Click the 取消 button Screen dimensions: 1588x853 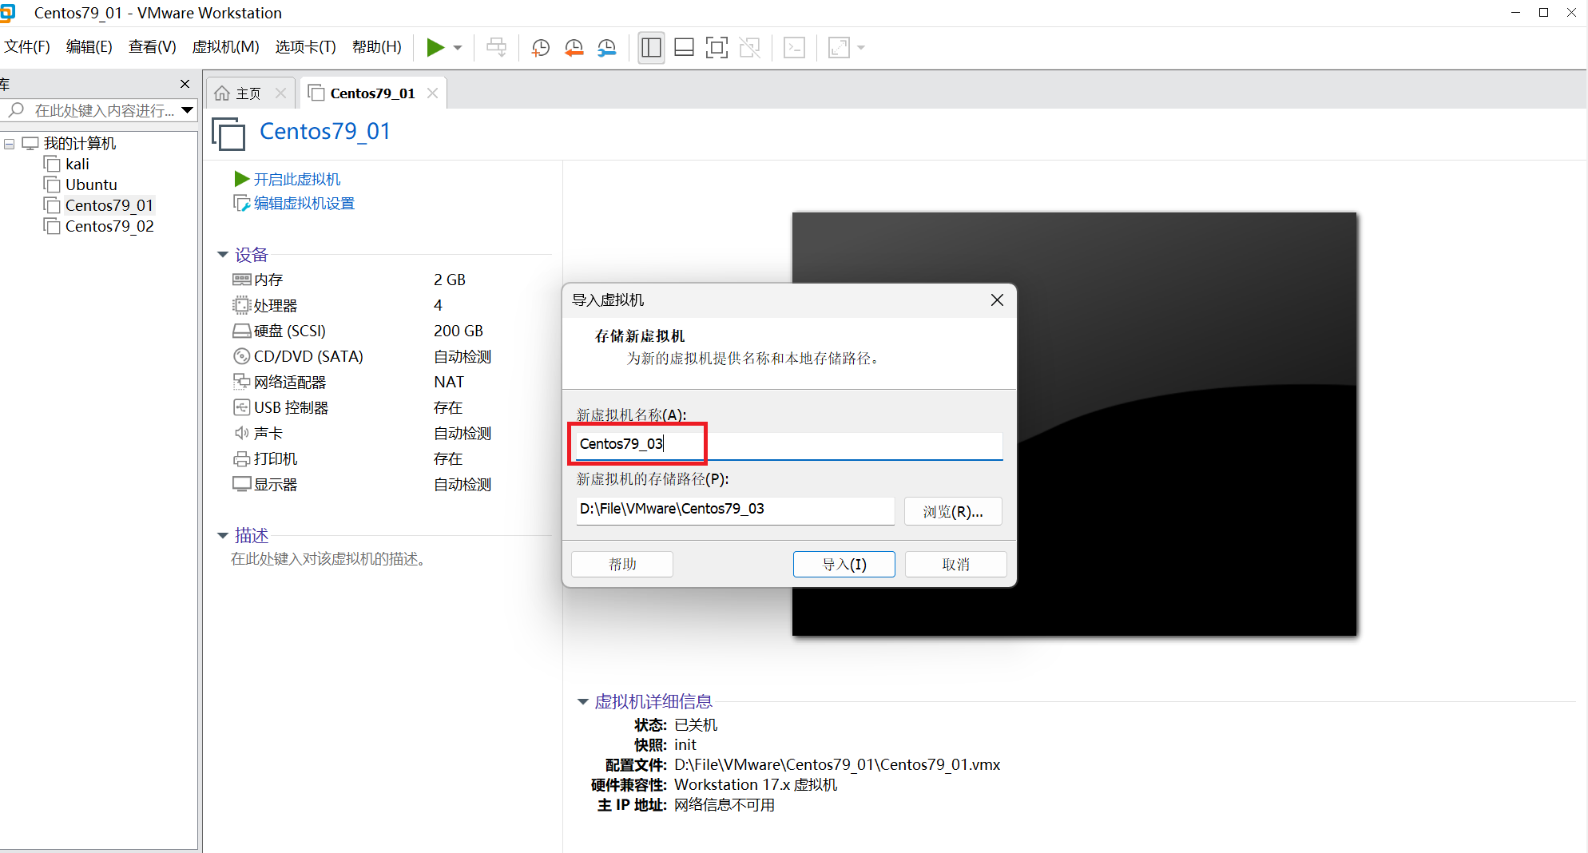click(x=956, y=565)
